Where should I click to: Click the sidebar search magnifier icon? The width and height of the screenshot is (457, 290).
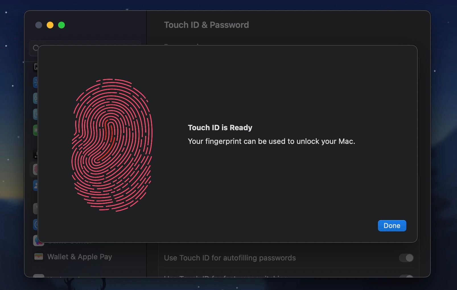tap(36, 48)
